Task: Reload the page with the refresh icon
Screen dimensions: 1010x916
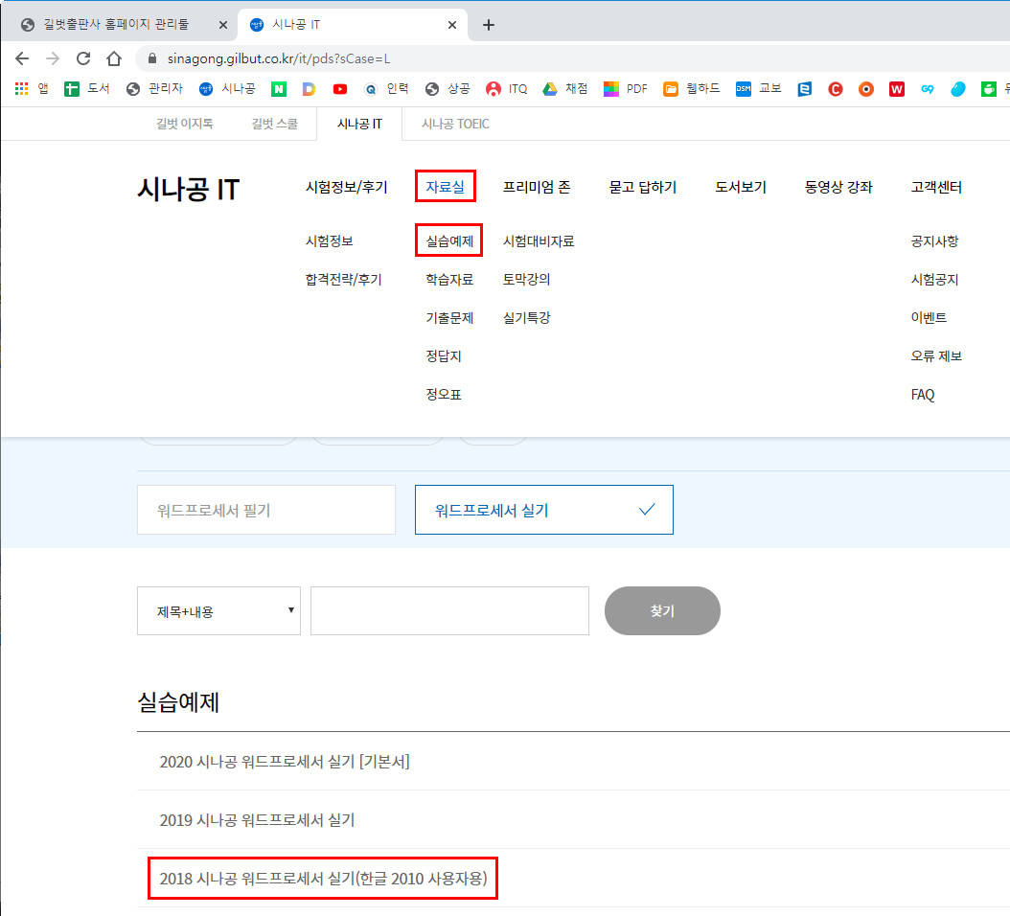Action: coord(83,58)
